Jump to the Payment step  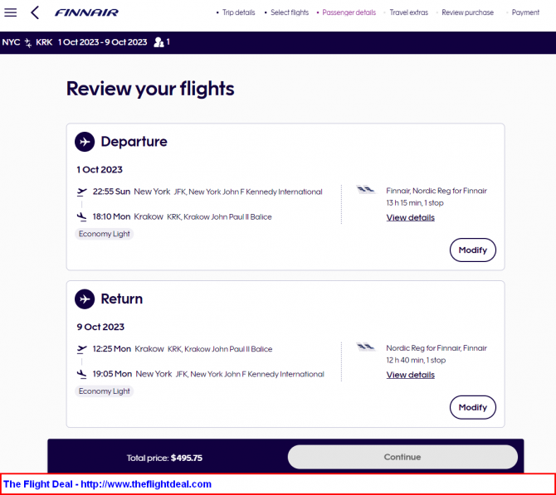525,12
